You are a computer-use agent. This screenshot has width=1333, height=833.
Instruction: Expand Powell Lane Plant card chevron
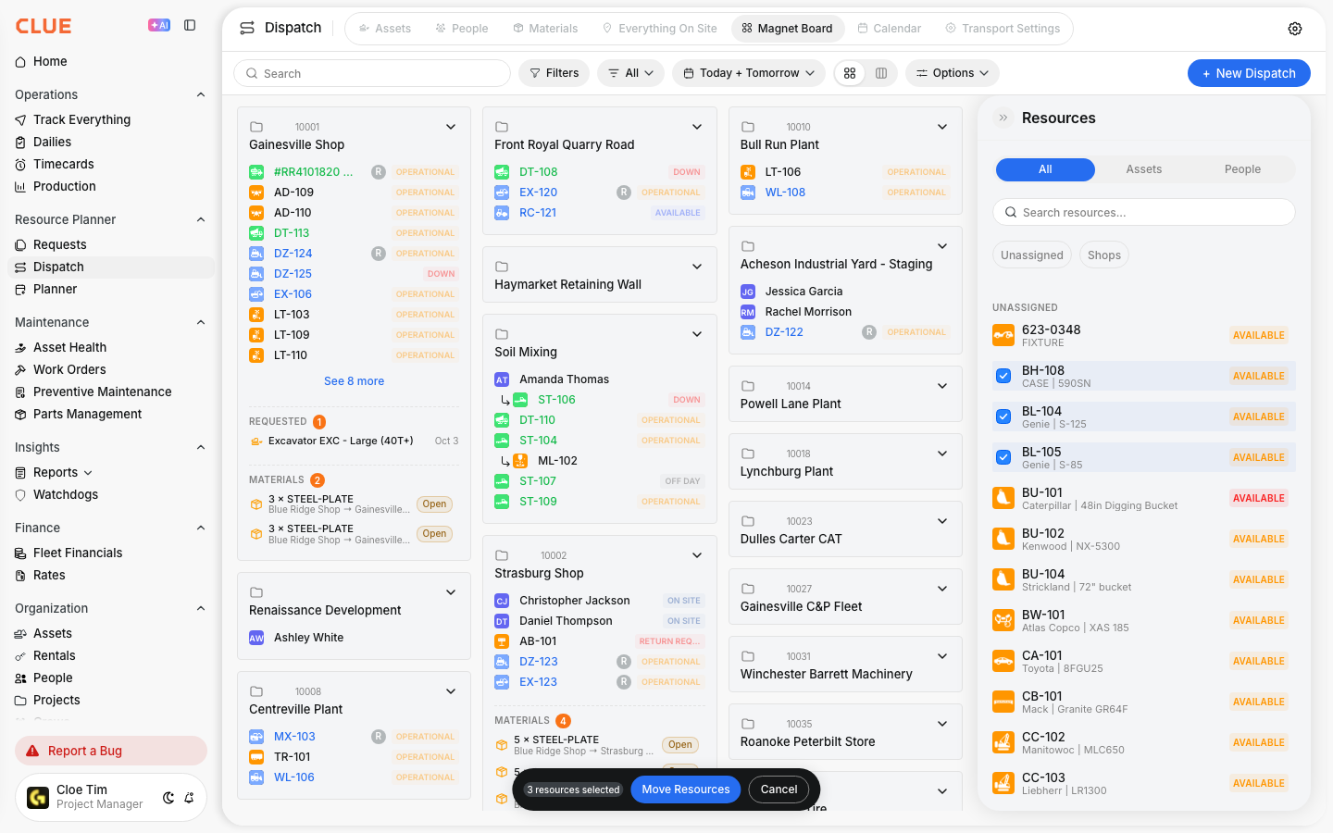coord(942,386)
